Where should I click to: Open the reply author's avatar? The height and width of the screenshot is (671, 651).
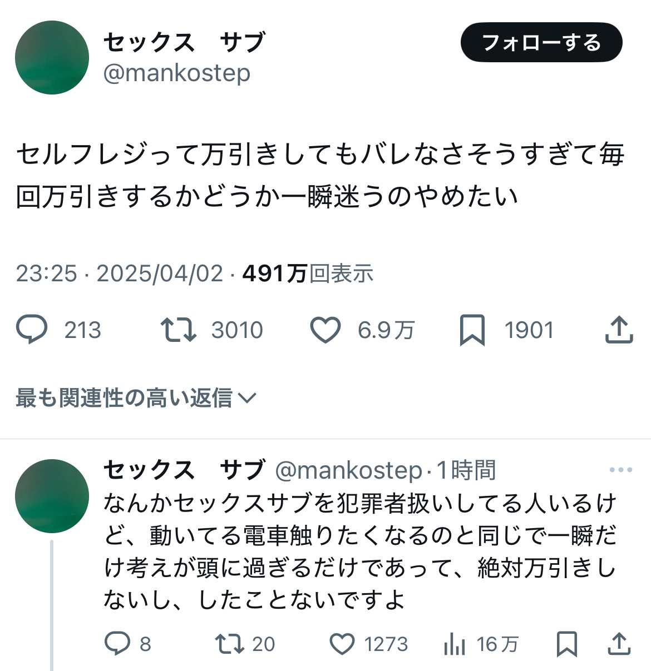(52, 496)
